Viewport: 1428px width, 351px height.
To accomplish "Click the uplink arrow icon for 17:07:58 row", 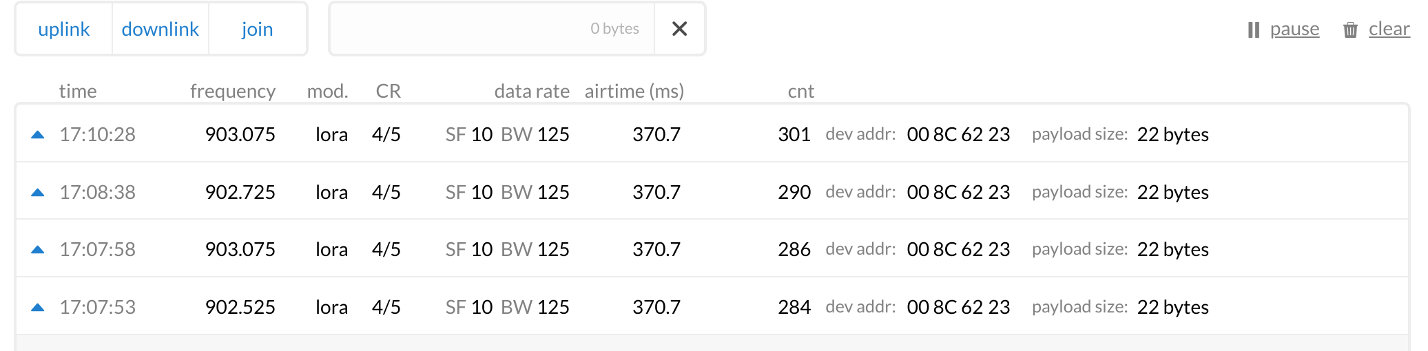I will click(x=38, y=250).
